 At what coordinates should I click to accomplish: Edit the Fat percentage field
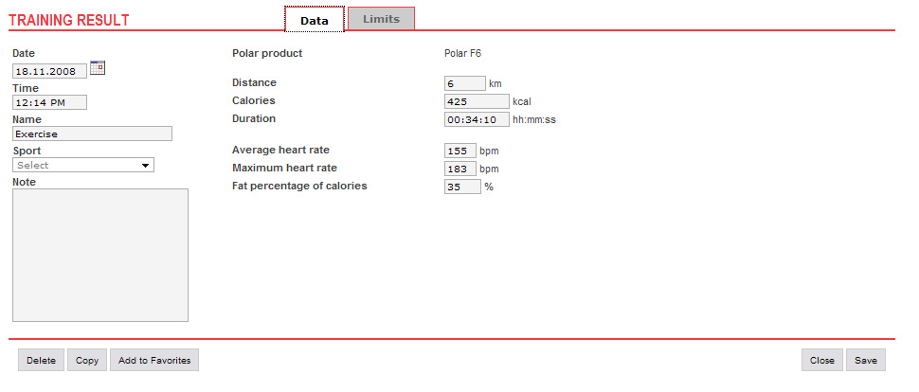point(462,187)
